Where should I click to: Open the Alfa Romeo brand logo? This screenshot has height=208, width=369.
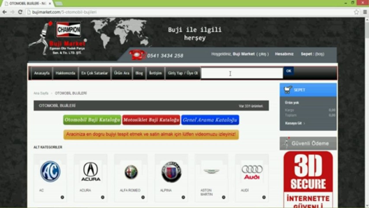tap(131, 172)
